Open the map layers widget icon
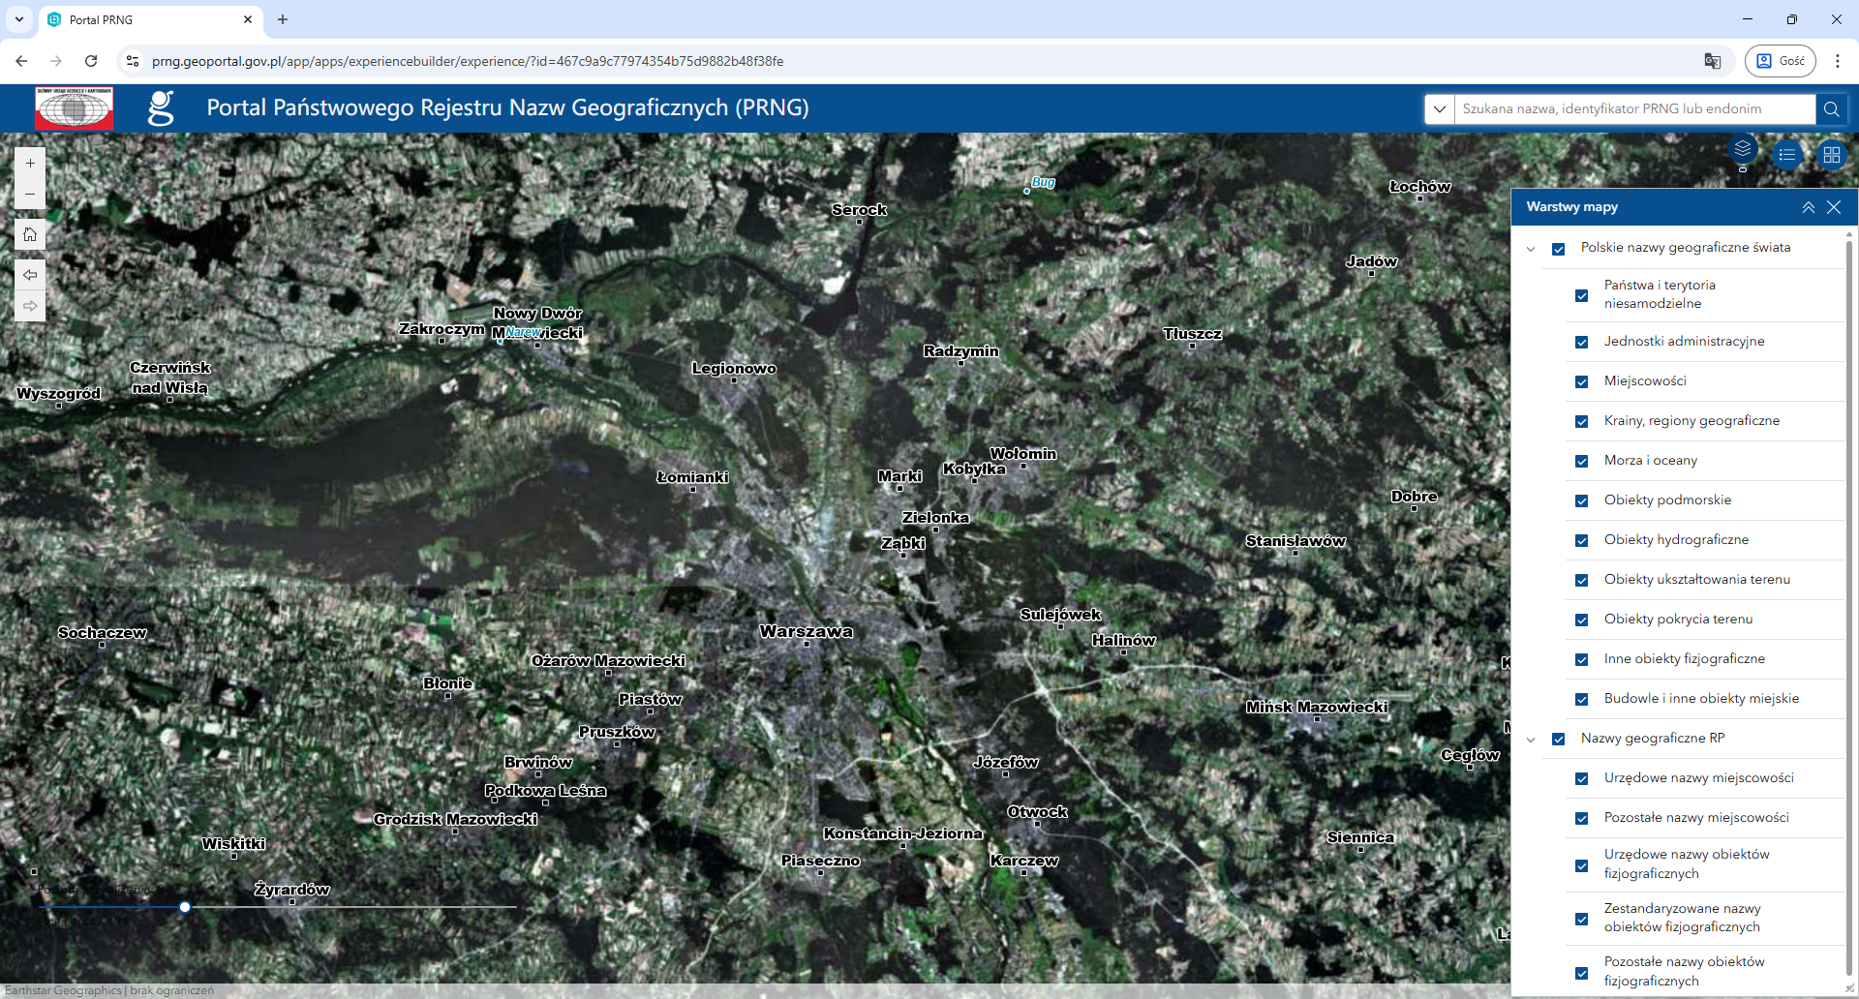 pyautogui.click(x=1743, y=149)
